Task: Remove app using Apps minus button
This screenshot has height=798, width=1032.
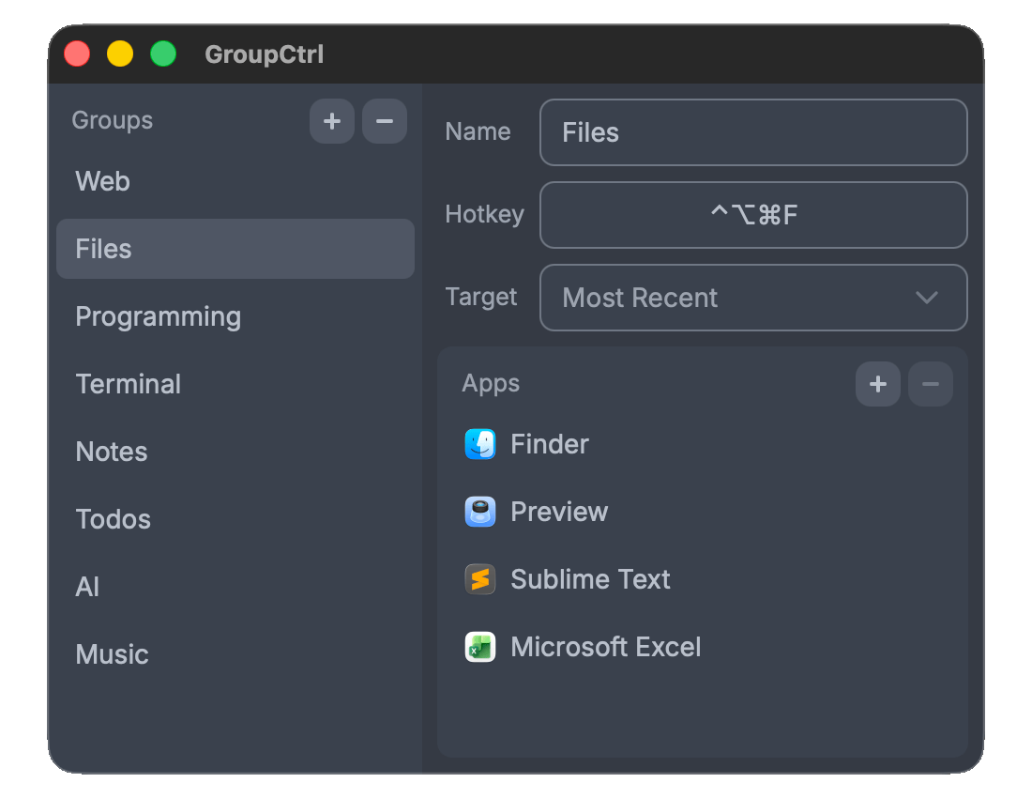Action: tap(931, 384)
